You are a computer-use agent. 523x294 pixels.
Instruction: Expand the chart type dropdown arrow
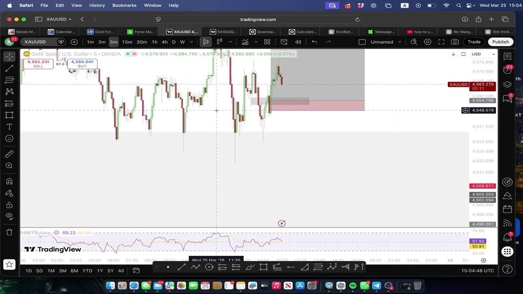pos(230,42)
